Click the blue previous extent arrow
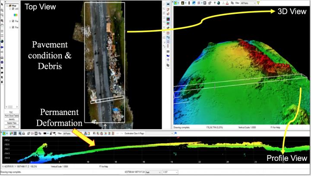This screenshot has height=176, width=311. (x=2, y=46)
